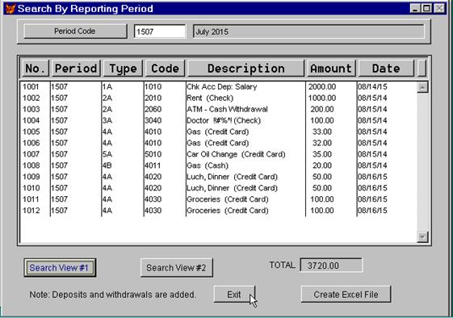Select row number 1001
Screen dimensions: 453x318
click(x=219, y=86)
